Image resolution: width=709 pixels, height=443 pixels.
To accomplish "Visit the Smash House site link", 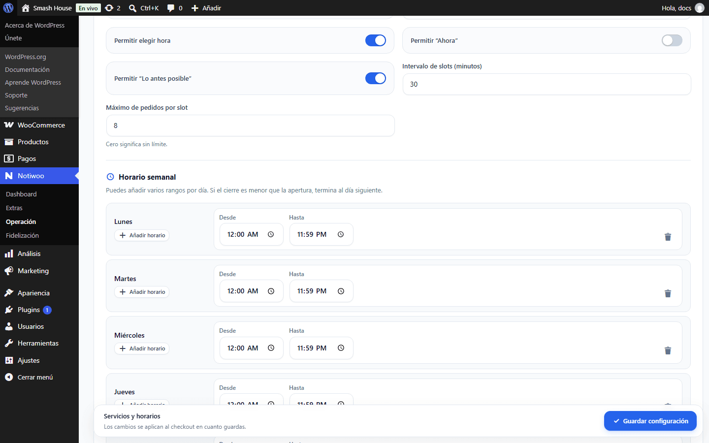I will [x=47, y=8].
